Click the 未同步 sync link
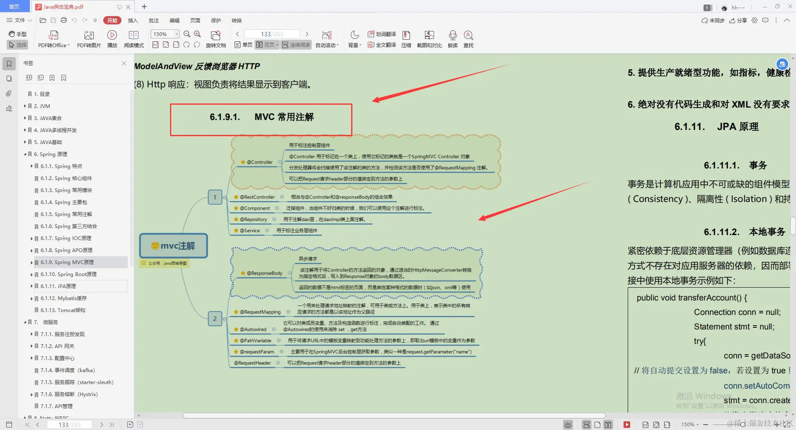796x430 pixels. tap(712, 20)
